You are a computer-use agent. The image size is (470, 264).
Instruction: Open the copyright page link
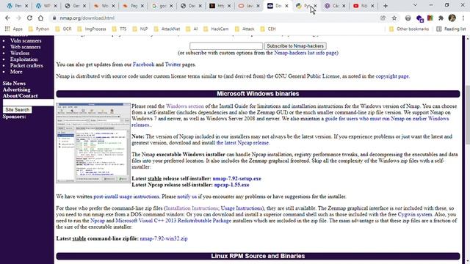tap(392, 76)
